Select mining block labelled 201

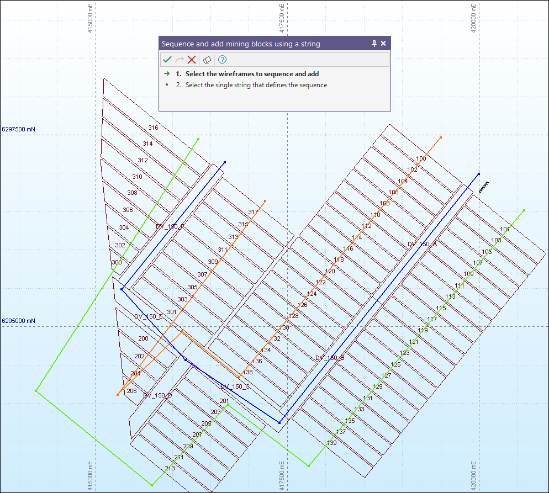point(224,401)
